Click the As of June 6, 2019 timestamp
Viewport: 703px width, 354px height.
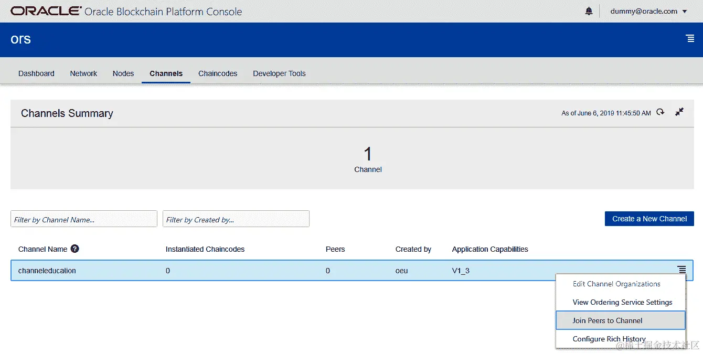point(606,113)
